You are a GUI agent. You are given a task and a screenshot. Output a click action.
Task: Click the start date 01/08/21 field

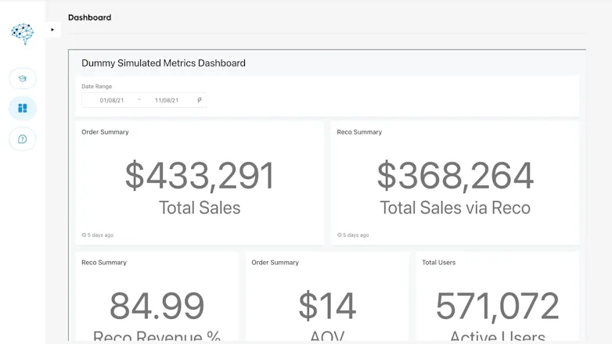click(112, 100)
